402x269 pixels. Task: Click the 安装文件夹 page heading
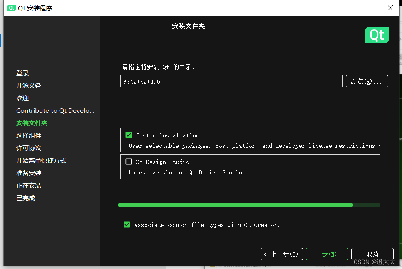pyautogui.click(x=189, y=26)
